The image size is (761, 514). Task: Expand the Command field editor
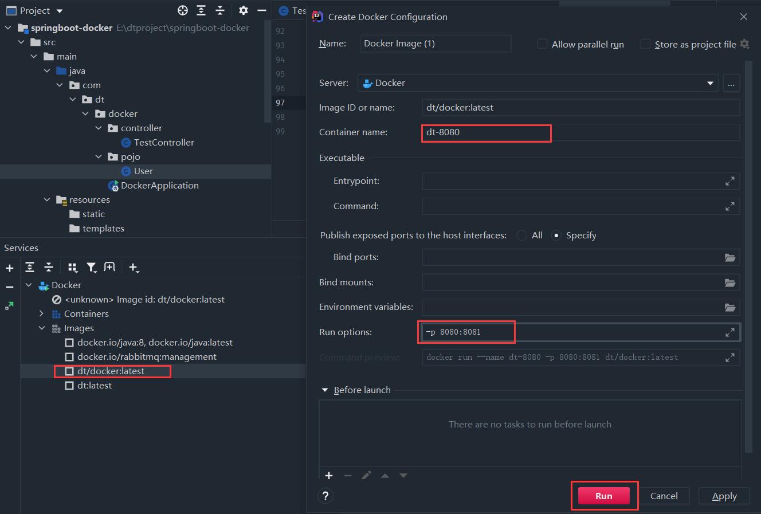(x=730, y=206)
